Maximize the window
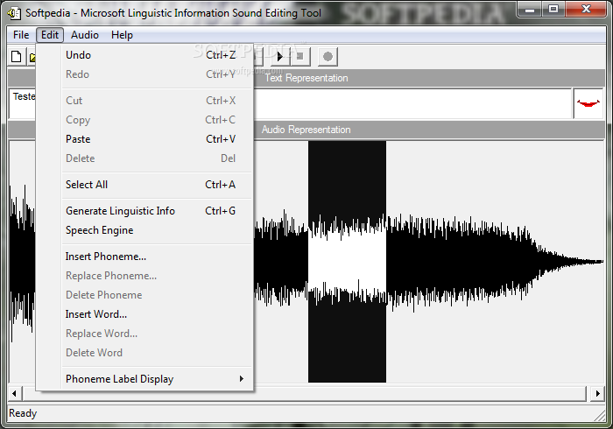This screenshot has height=429, width=613. coord(553,10)
